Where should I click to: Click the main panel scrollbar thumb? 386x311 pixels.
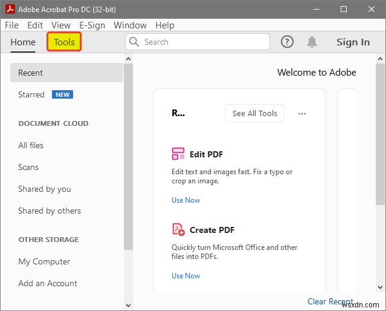pyautogui.click(x=380, y=134)
